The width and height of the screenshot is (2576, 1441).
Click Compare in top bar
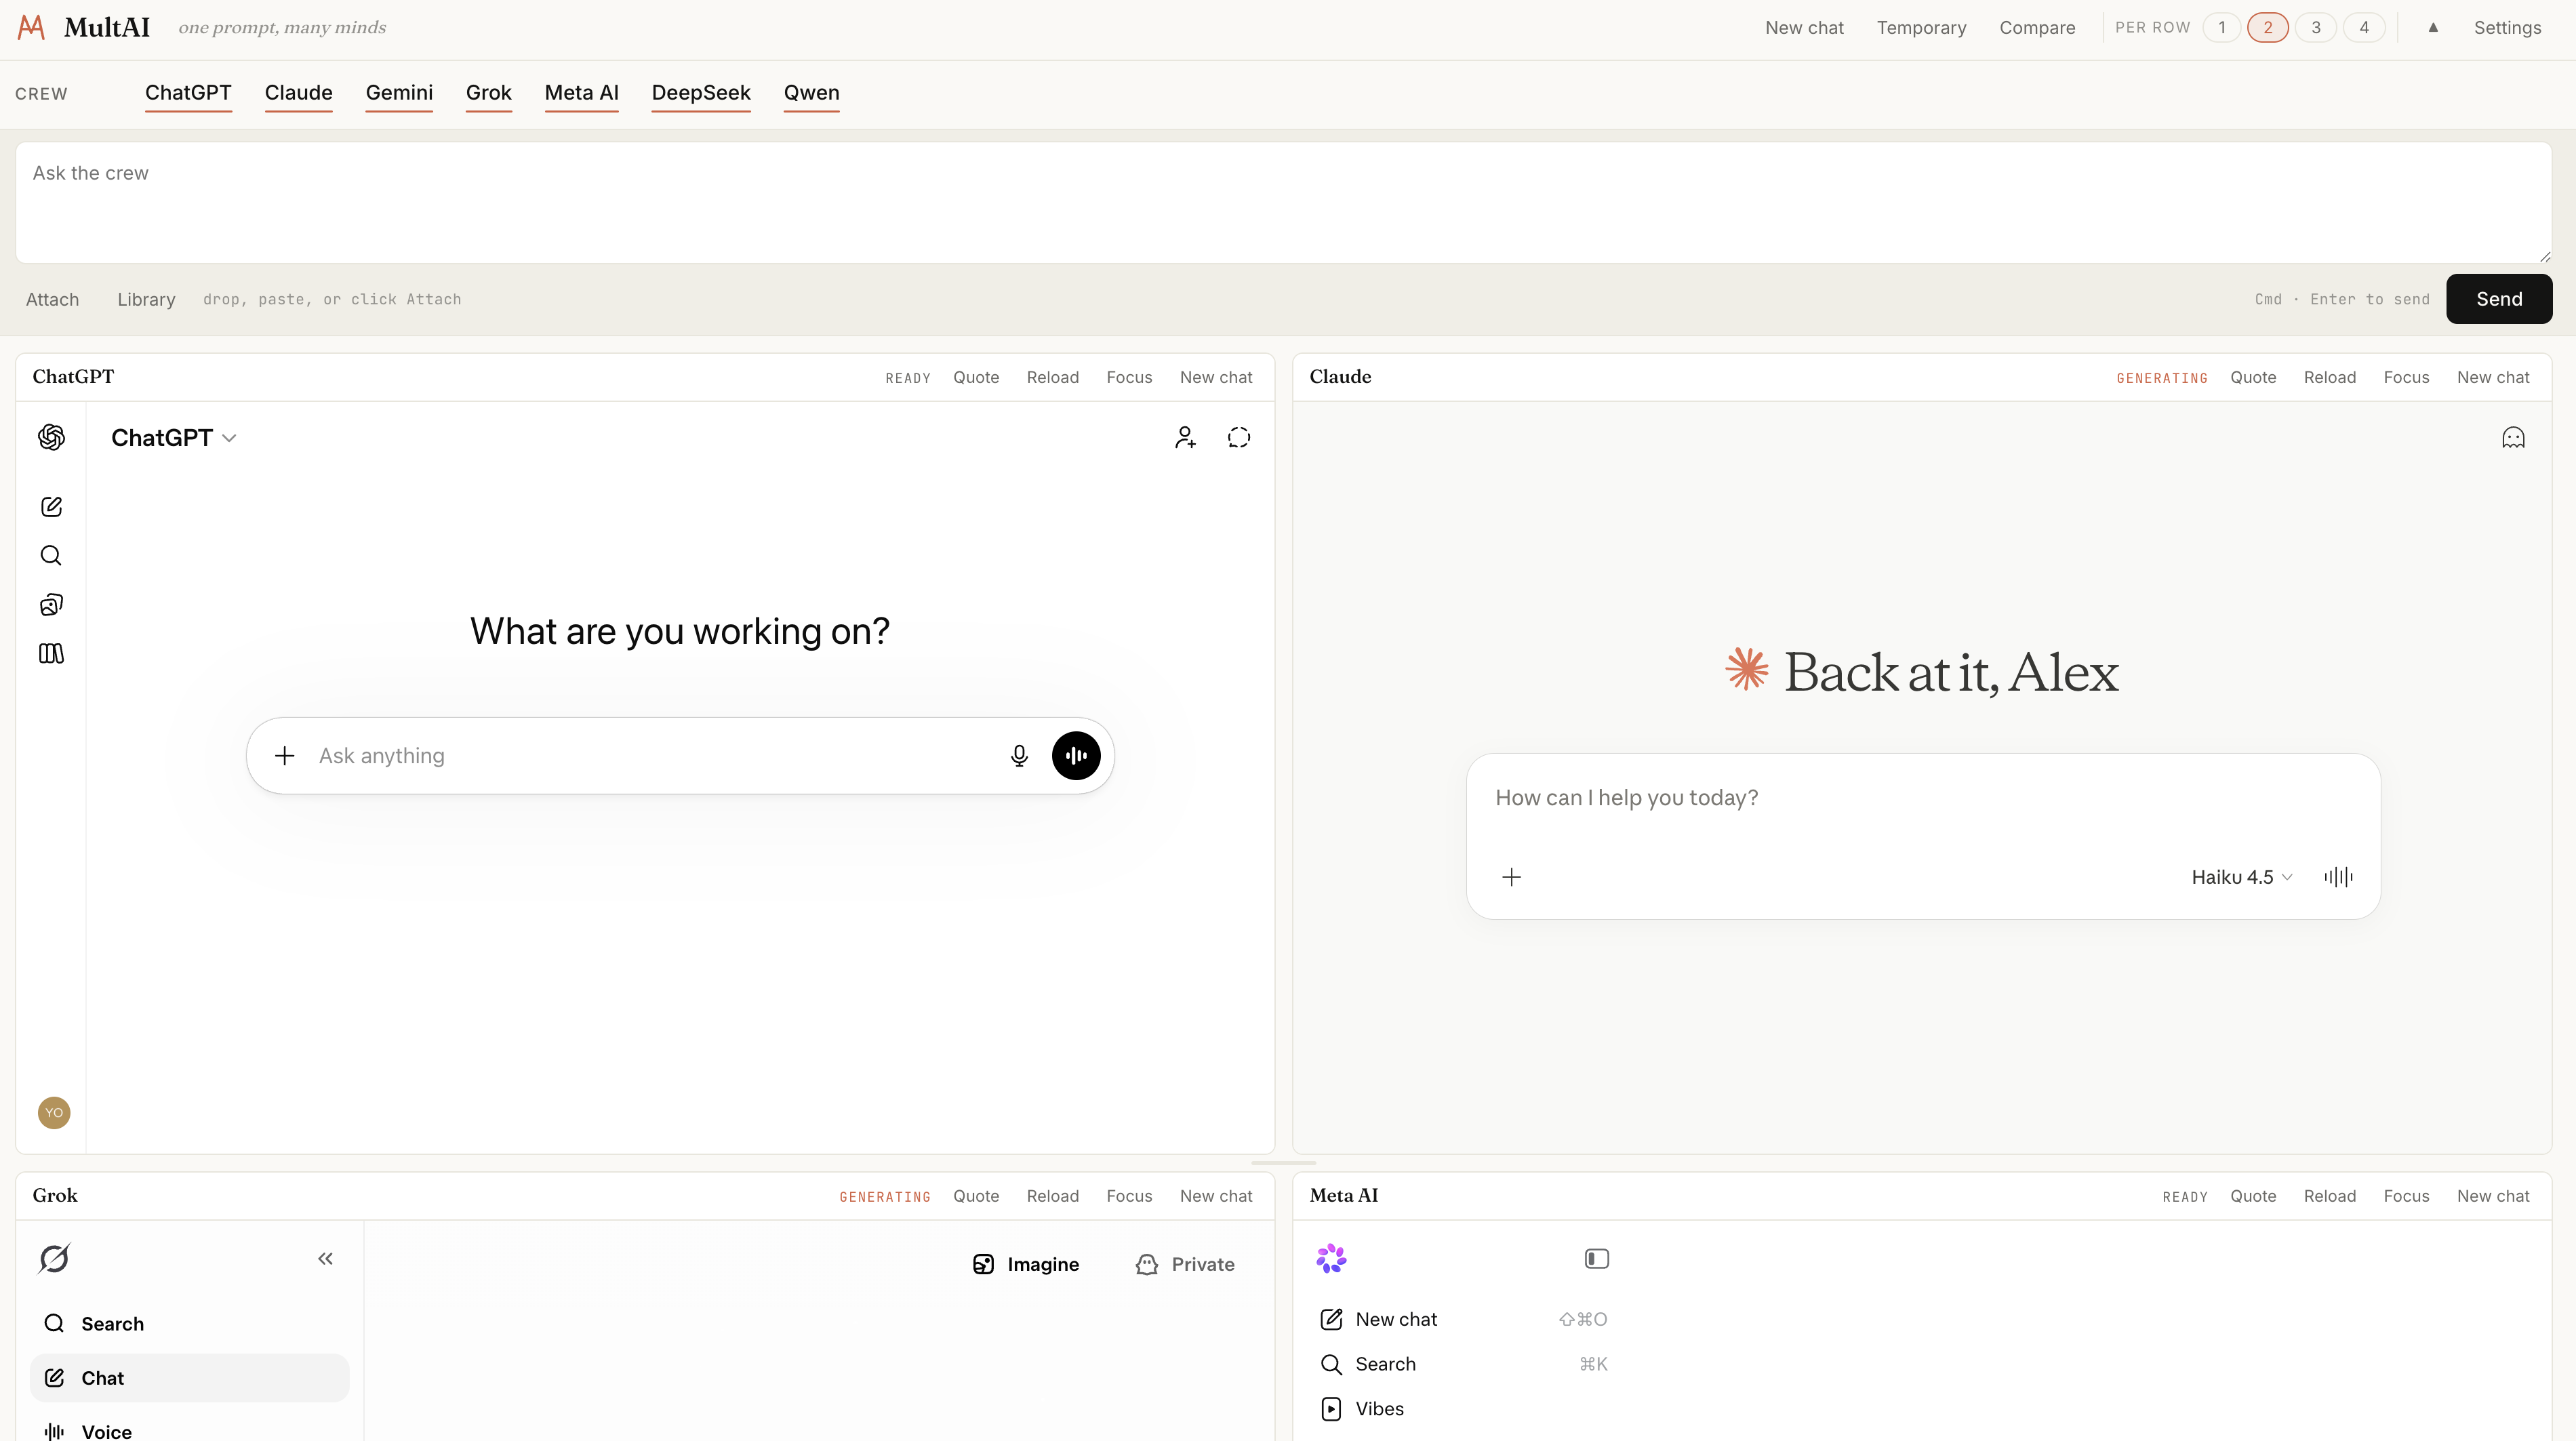2037,27
